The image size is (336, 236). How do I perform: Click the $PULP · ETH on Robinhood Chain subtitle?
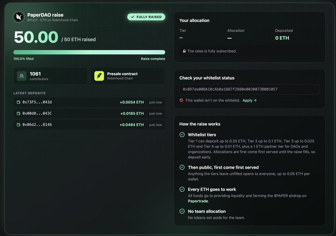pos(53,20)
